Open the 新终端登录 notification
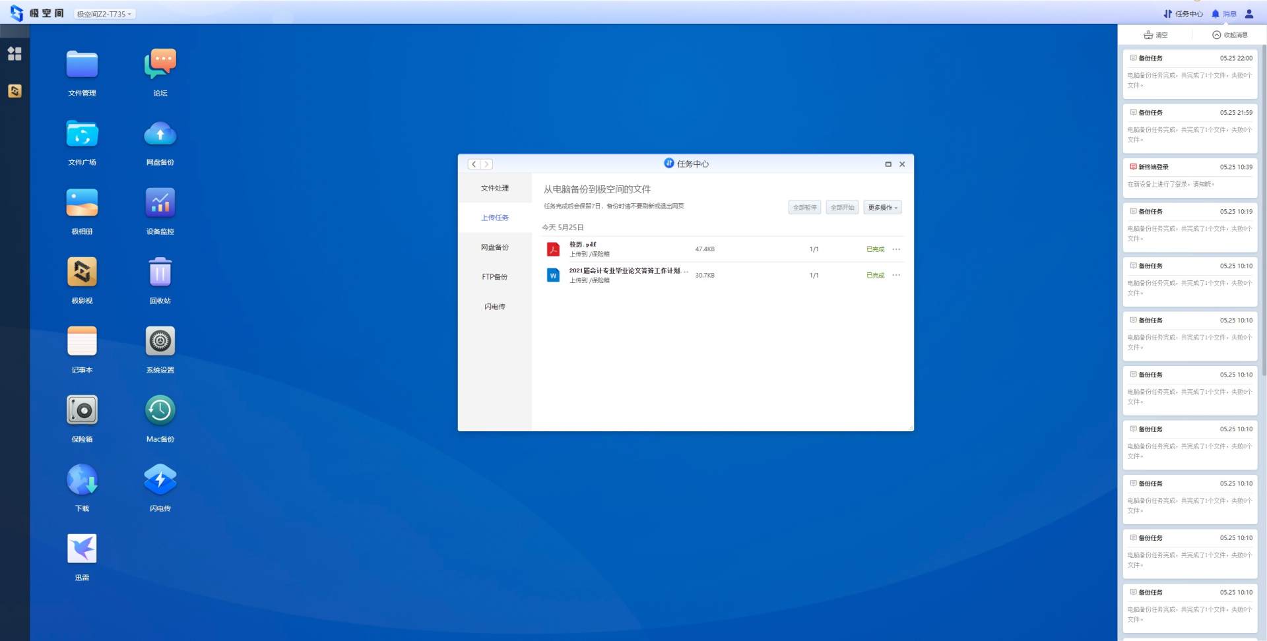The width and height of the screenshot is (1267, 641). 1190,177
